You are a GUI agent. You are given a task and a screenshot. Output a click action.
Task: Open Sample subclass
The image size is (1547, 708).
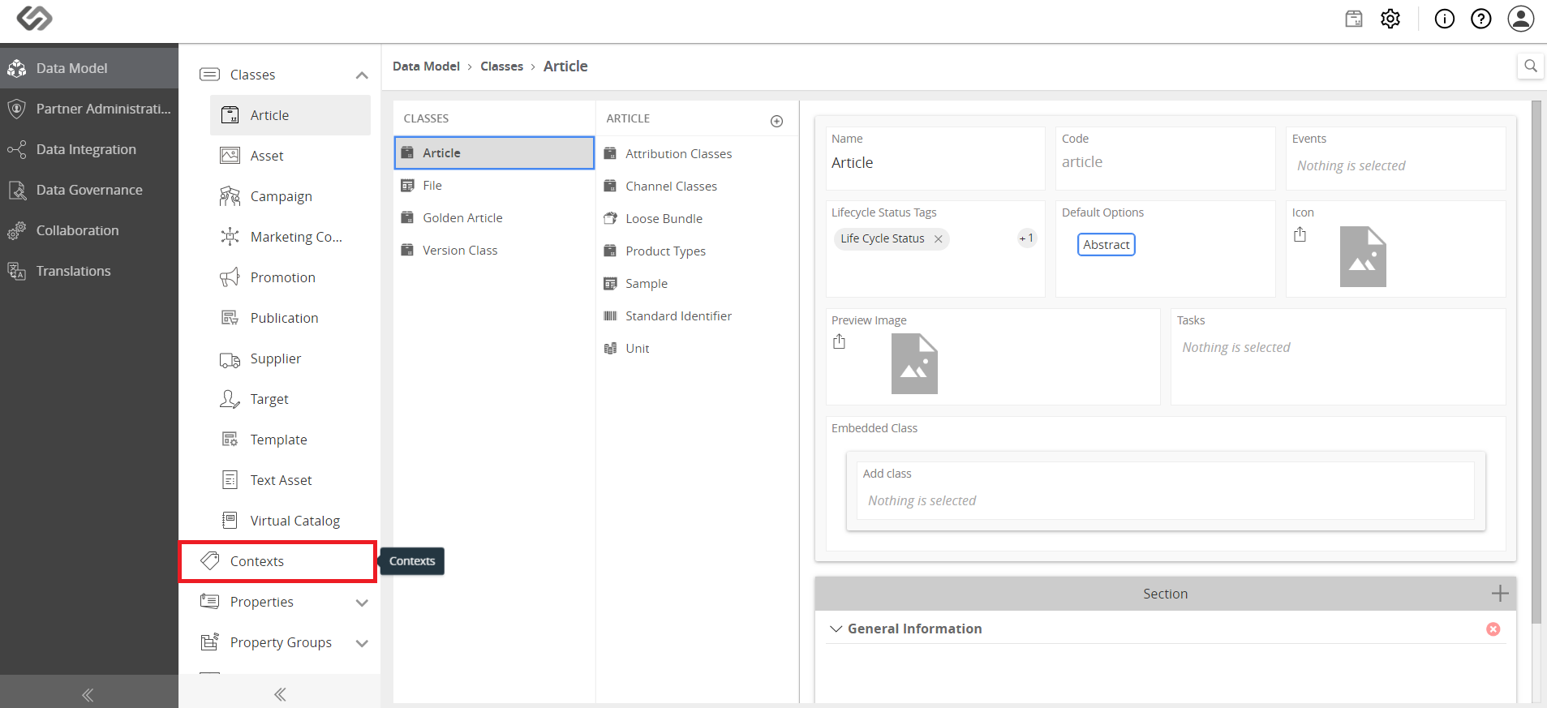click(x=698, y=283)
